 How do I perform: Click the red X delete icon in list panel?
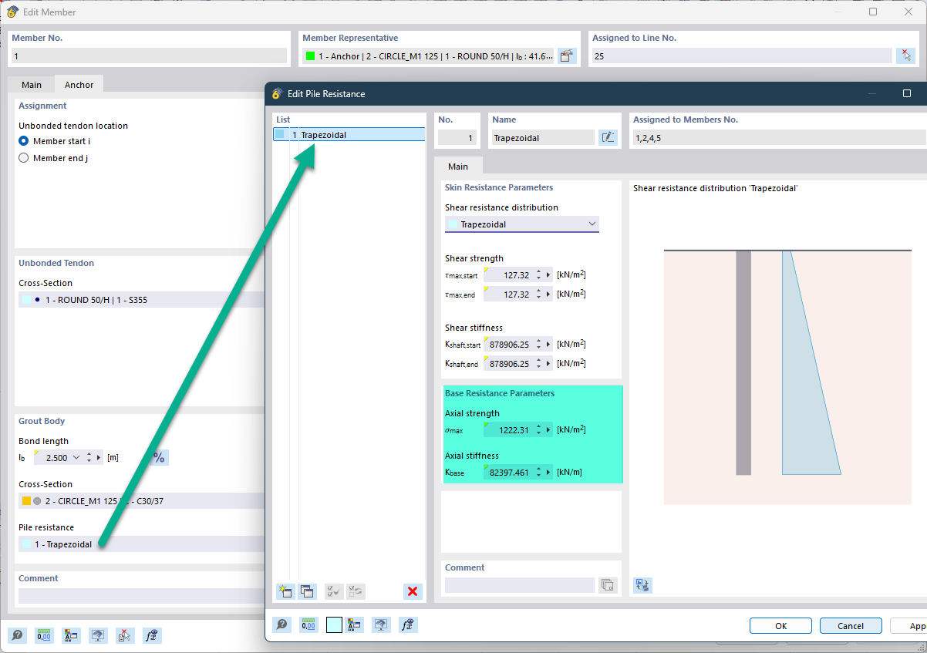tap(413, 591)
